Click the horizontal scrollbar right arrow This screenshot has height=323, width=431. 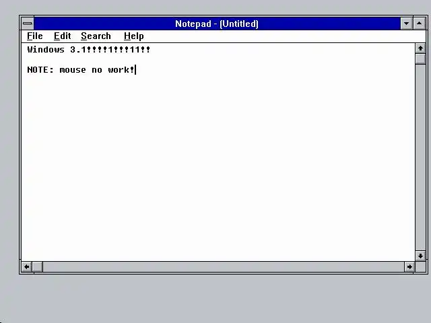[409, 266]
